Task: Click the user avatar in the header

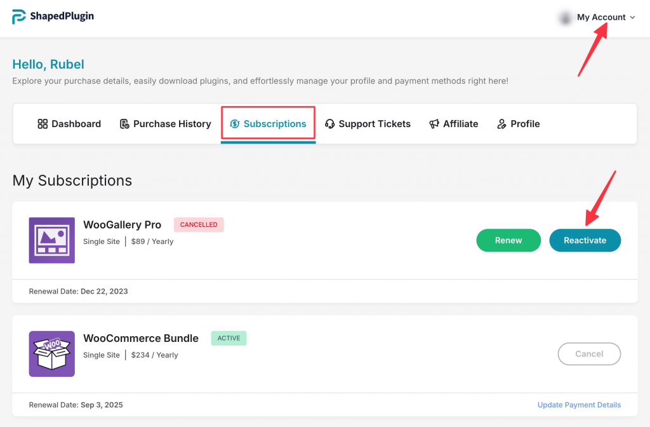Action: tap(565, 18)
